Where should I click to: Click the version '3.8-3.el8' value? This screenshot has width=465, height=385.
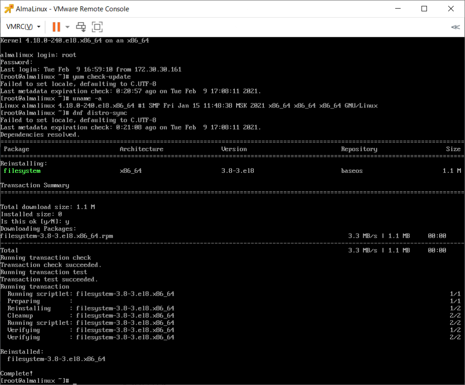pos(237,171)
